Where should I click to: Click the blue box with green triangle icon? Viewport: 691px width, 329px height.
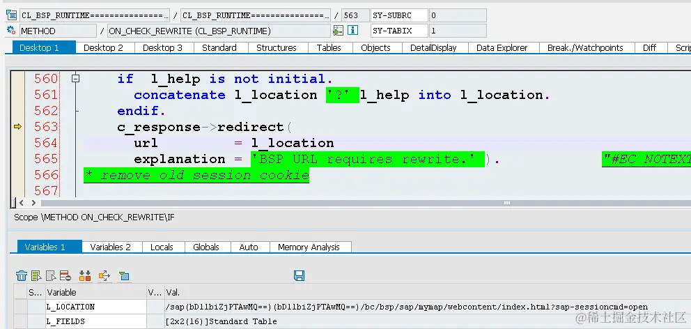click(x=124, y=276)
